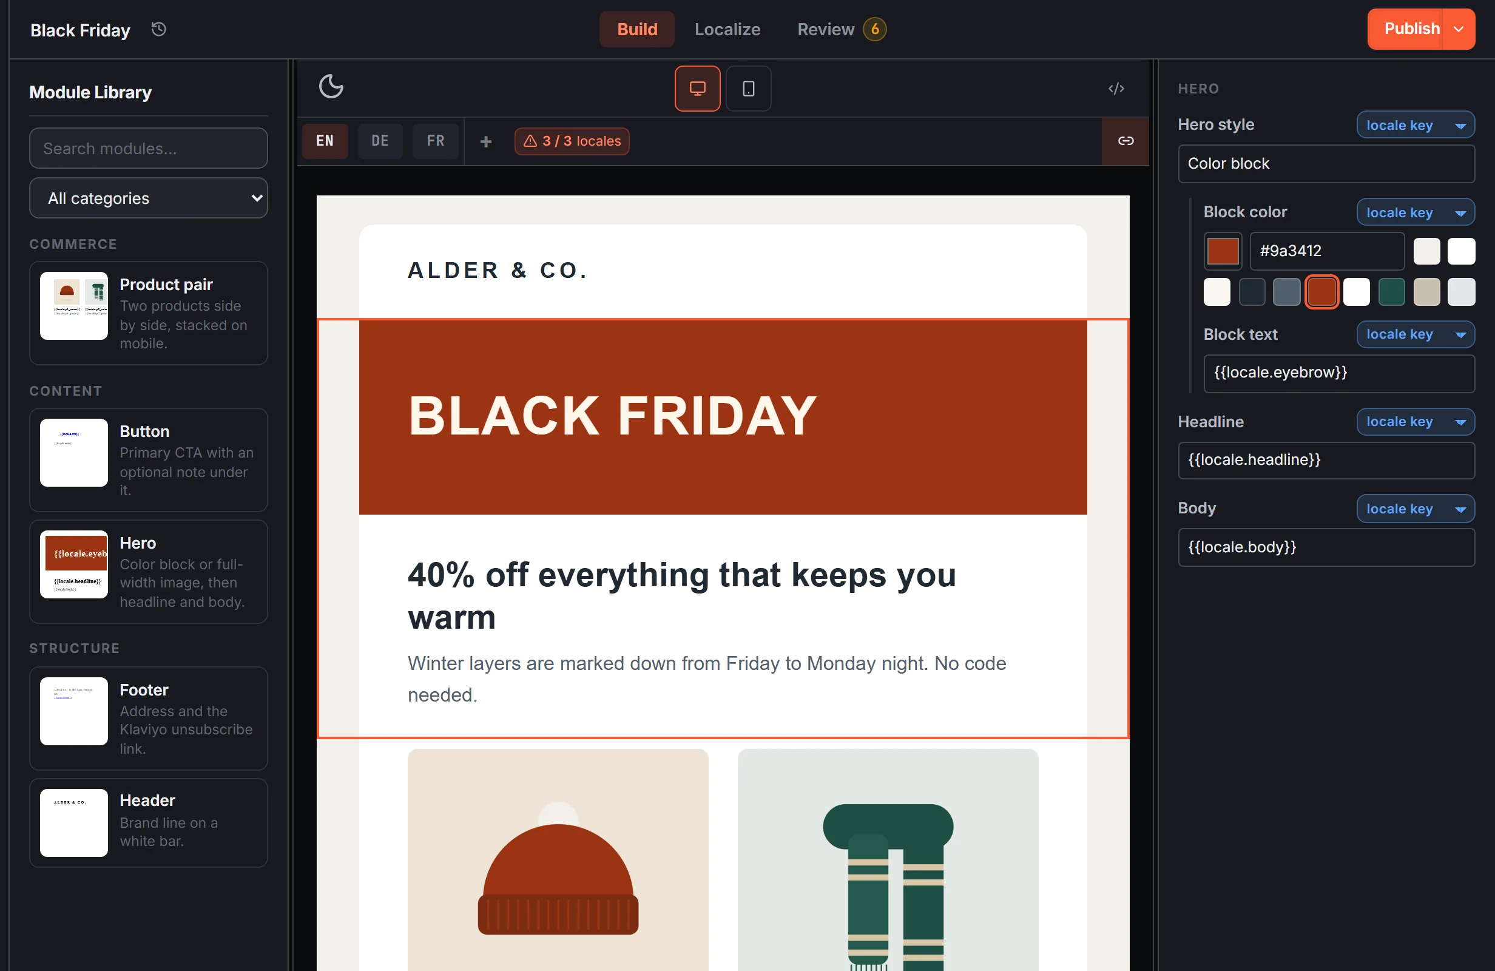Viewport: 1495px width, 971px height.
Task: Select the Hero module card
Action: click(148, 572)
